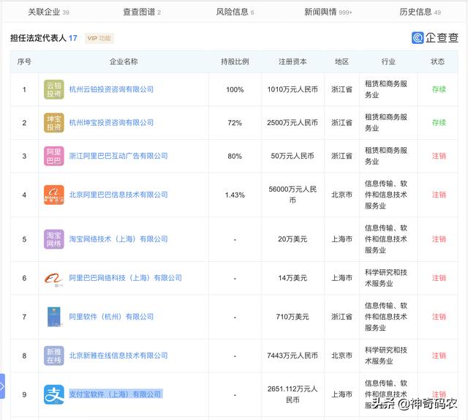Click the purple 淘宝网络 logo icon
The height and width of the screenshot is (420, 468).
click(x=53, y=239)
